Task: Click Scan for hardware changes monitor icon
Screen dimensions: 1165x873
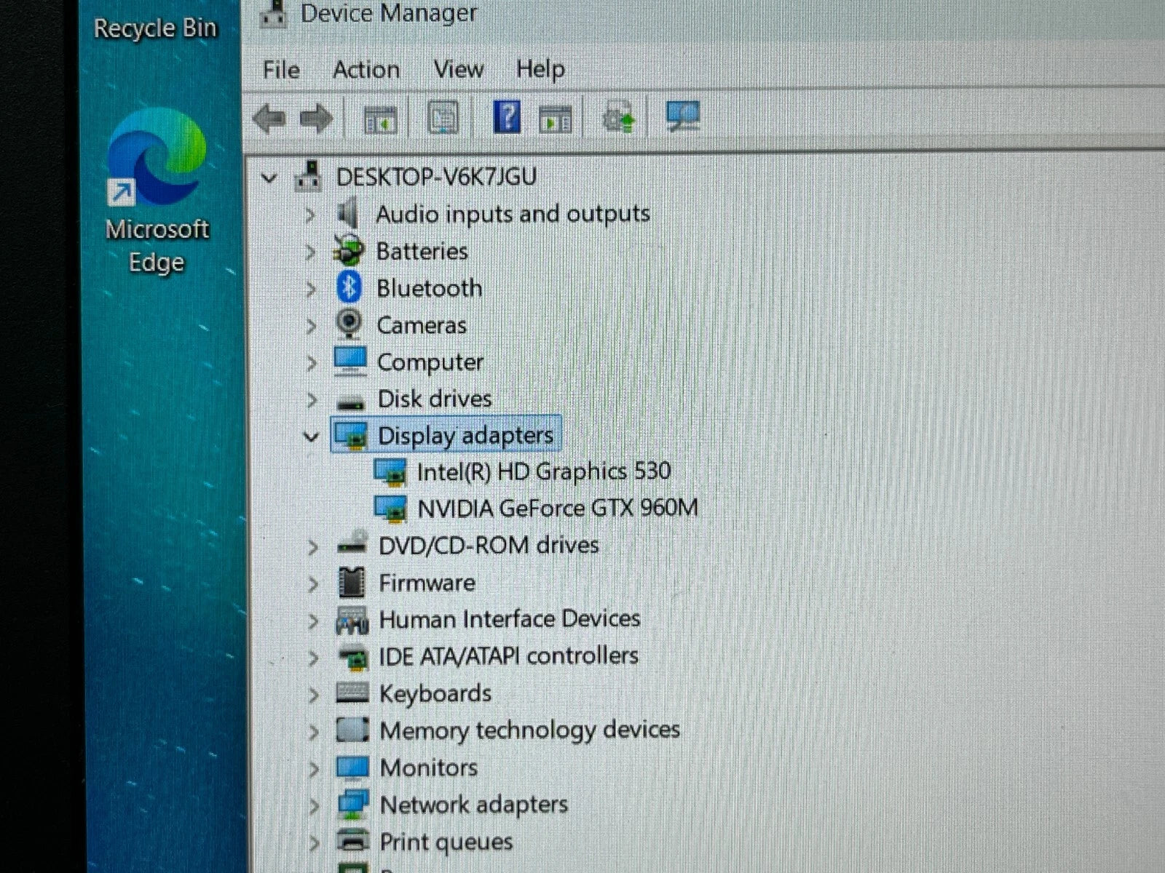Action: pyautogui.click(x=682, y=117)
